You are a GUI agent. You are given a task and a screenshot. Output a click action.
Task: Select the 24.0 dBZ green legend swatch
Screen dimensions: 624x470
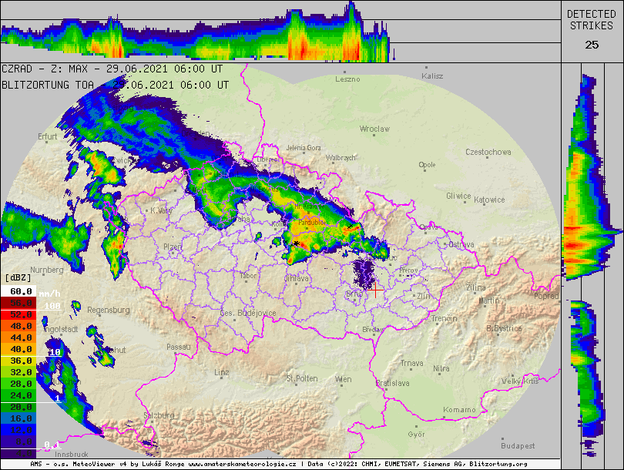click(x=18, y=395)
